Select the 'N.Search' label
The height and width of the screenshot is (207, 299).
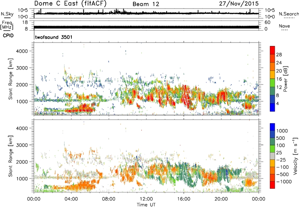click(x=289, y=14)
